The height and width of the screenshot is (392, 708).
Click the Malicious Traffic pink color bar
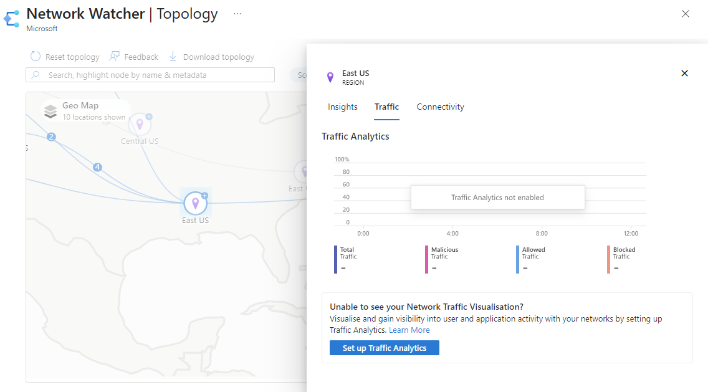coord(427,259)
